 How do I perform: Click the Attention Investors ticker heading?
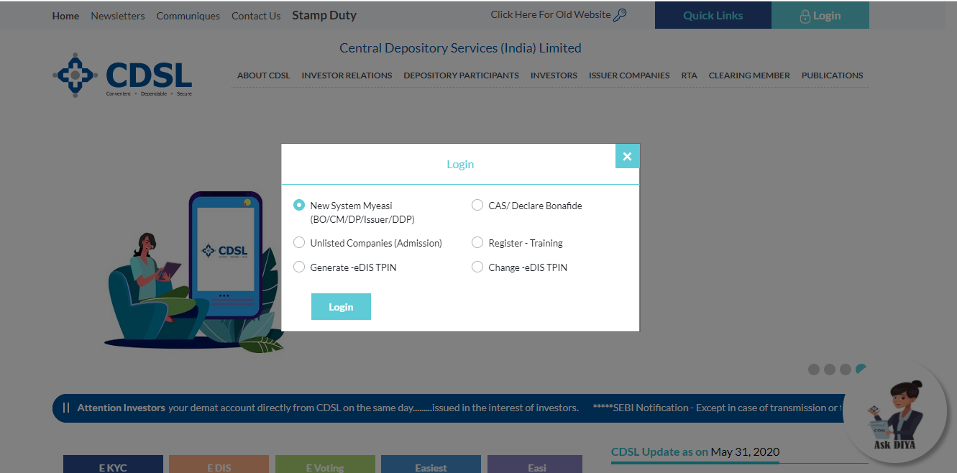(x=122, y=408)
